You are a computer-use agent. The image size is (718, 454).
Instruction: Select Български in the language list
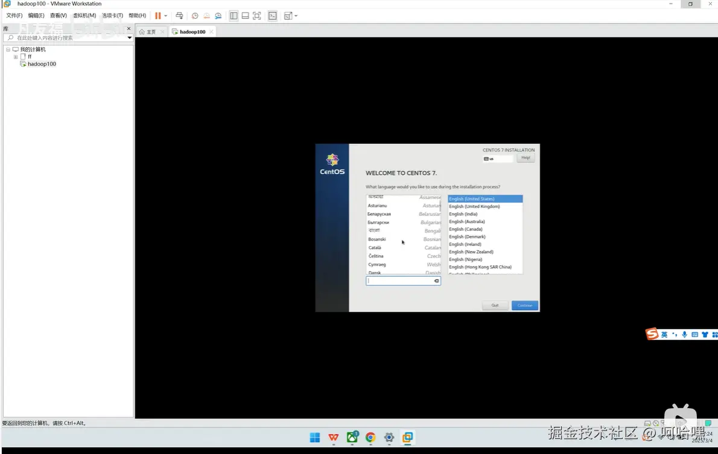pos(404,222)
